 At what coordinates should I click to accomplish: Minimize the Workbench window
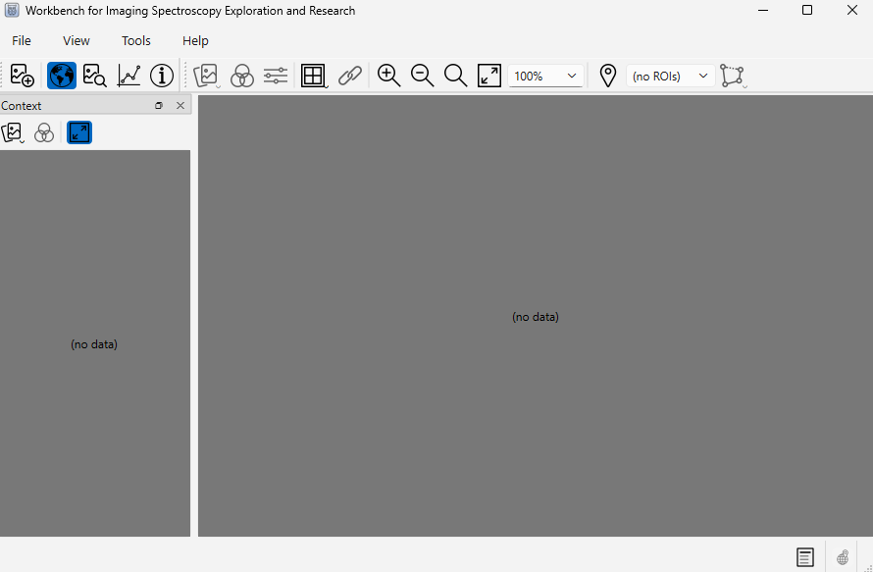point(763,10)
